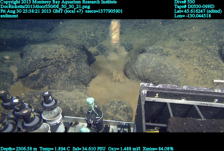Click the green alien figurine
Viewport: 224px width, 151px height.
tap(91, 104)
